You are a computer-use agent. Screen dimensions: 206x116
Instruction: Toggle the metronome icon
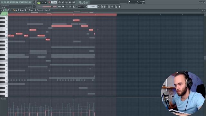(59, 2)
